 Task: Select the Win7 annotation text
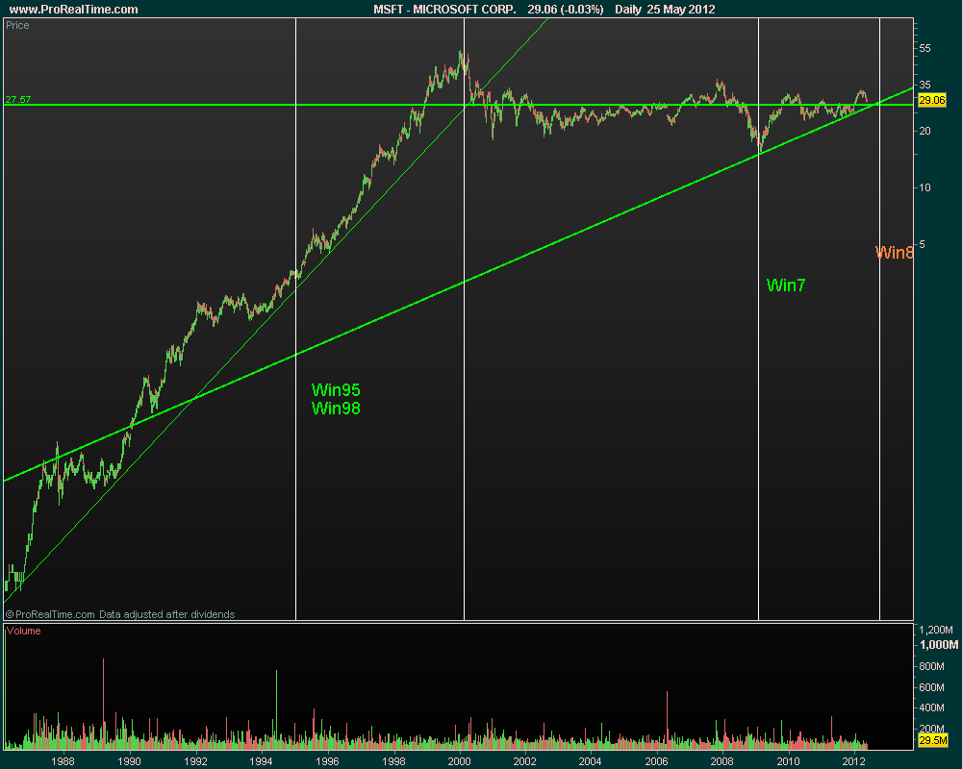click(786, 285)
